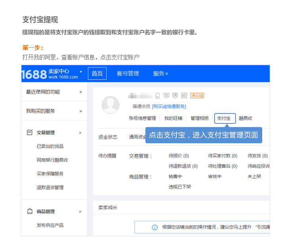Viewport: 290px width, 246px height.
Task: Open 待报价 (0)
Action: 179,156
